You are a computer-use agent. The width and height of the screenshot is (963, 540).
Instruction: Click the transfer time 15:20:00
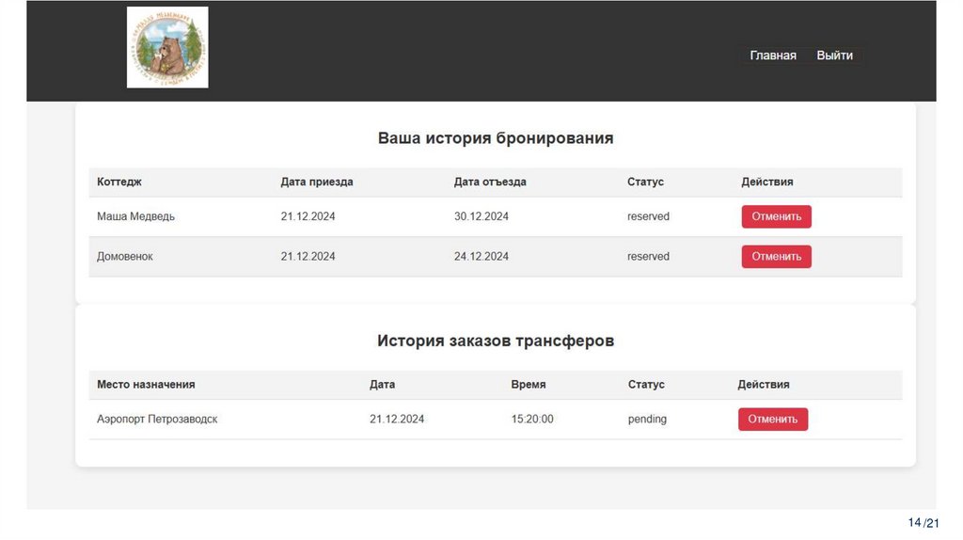pos(532,419)
